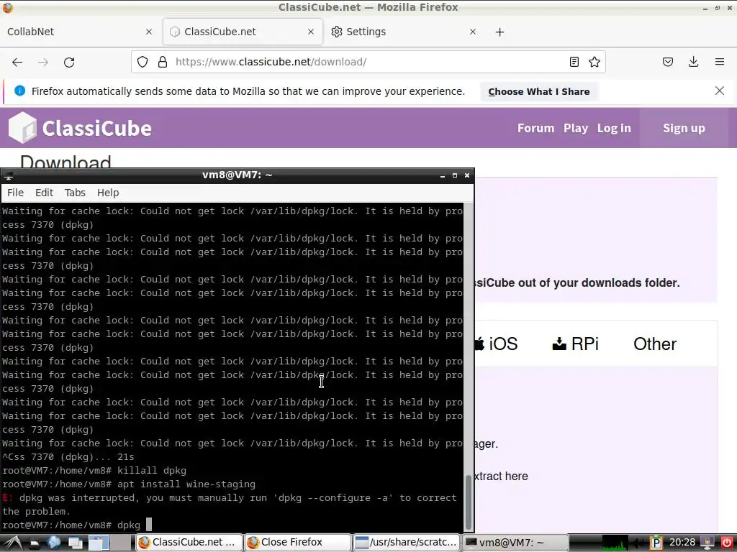Launch web browser globe icon in taskbar
737x552 pixels.
click(53, 543)
